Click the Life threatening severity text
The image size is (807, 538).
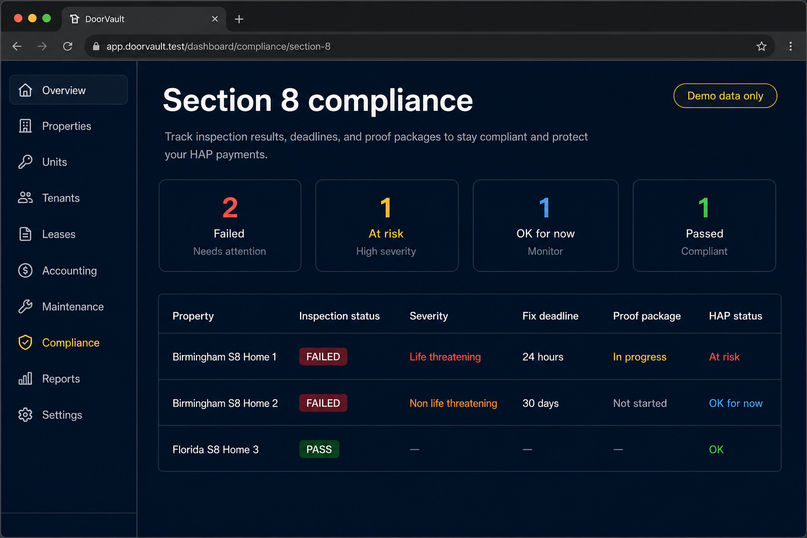tap(445, 357)
